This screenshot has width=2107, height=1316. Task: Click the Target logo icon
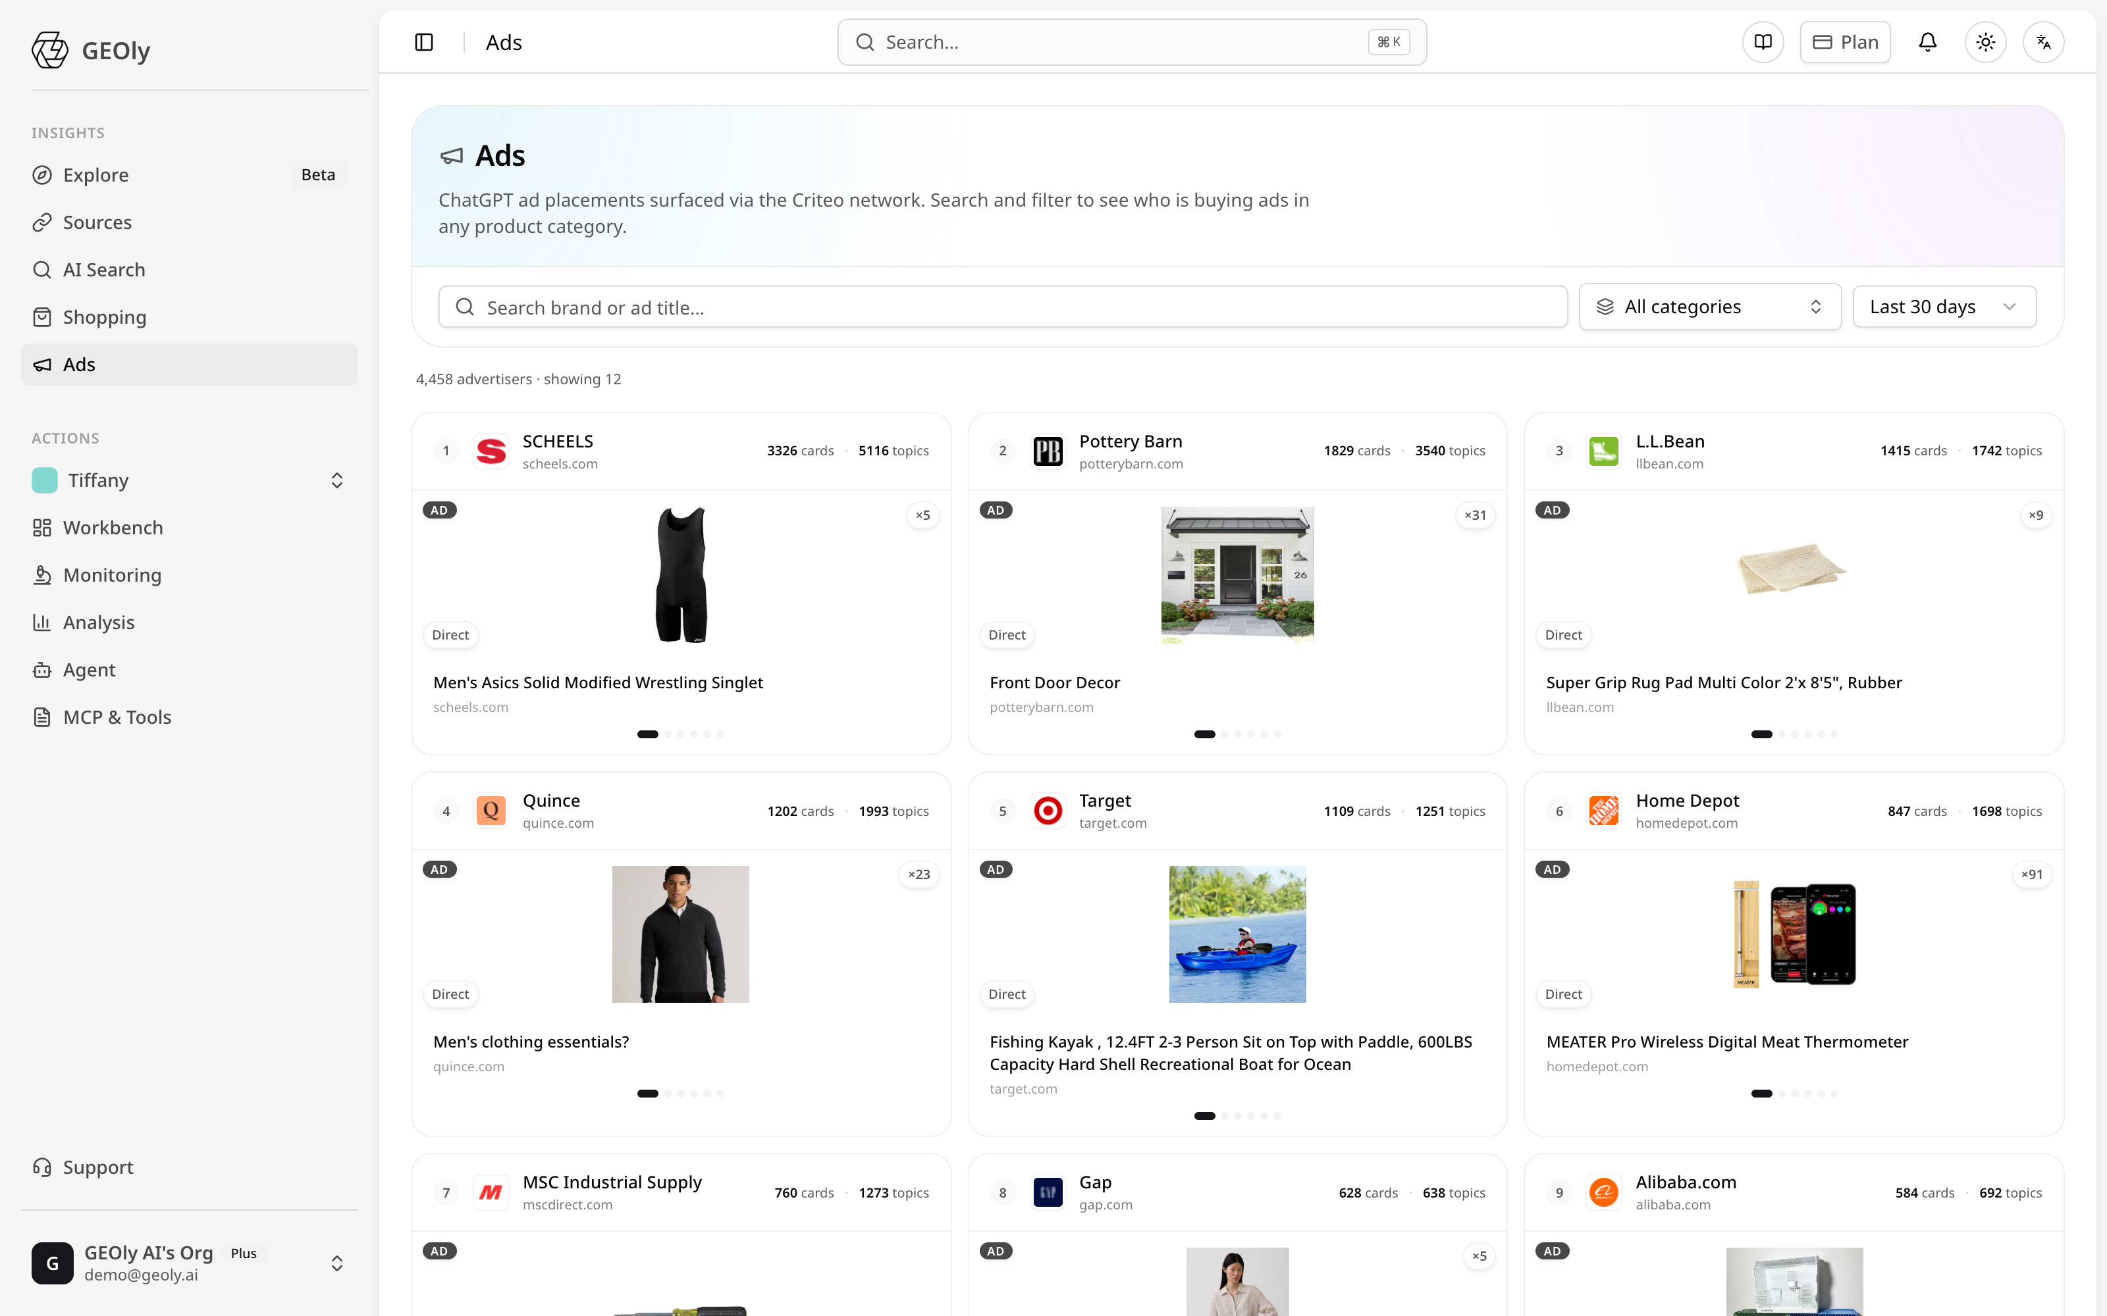click(x=1048, y=811)
